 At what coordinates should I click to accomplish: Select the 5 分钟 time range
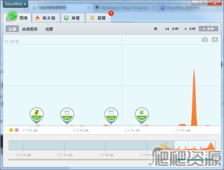(208, 29)
